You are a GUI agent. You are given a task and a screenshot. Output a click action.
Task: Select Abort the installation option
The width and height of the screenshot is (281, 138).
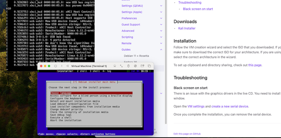(x=66, y=120)
